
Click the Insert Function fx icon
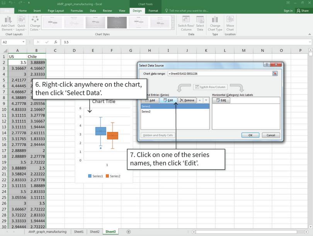[x=56, y=42]
